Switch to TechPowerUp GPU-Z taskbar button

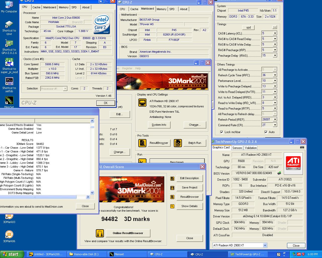tap(247, 254)
